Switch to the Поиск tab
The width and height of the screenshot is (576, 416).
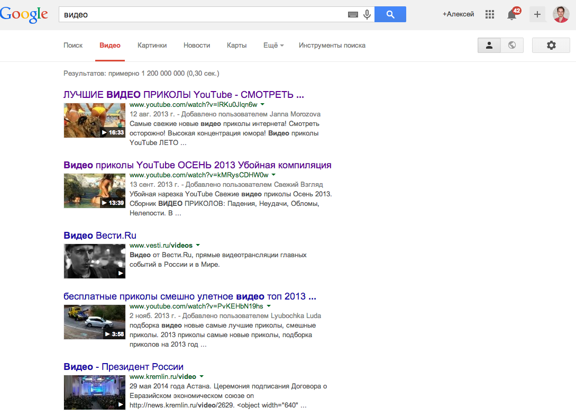pos(73,45)
